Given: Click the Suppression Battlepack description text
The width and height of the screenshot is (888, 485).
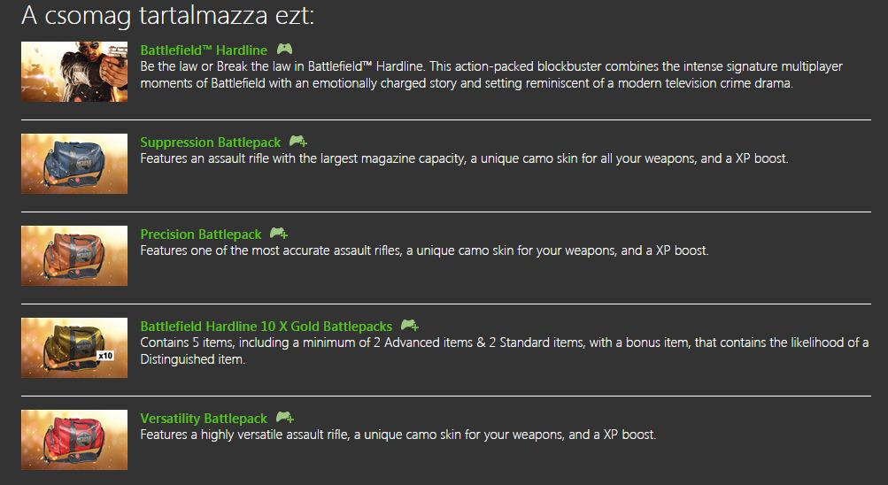Looking at the screenshot, I should click(x=464, y=158).
